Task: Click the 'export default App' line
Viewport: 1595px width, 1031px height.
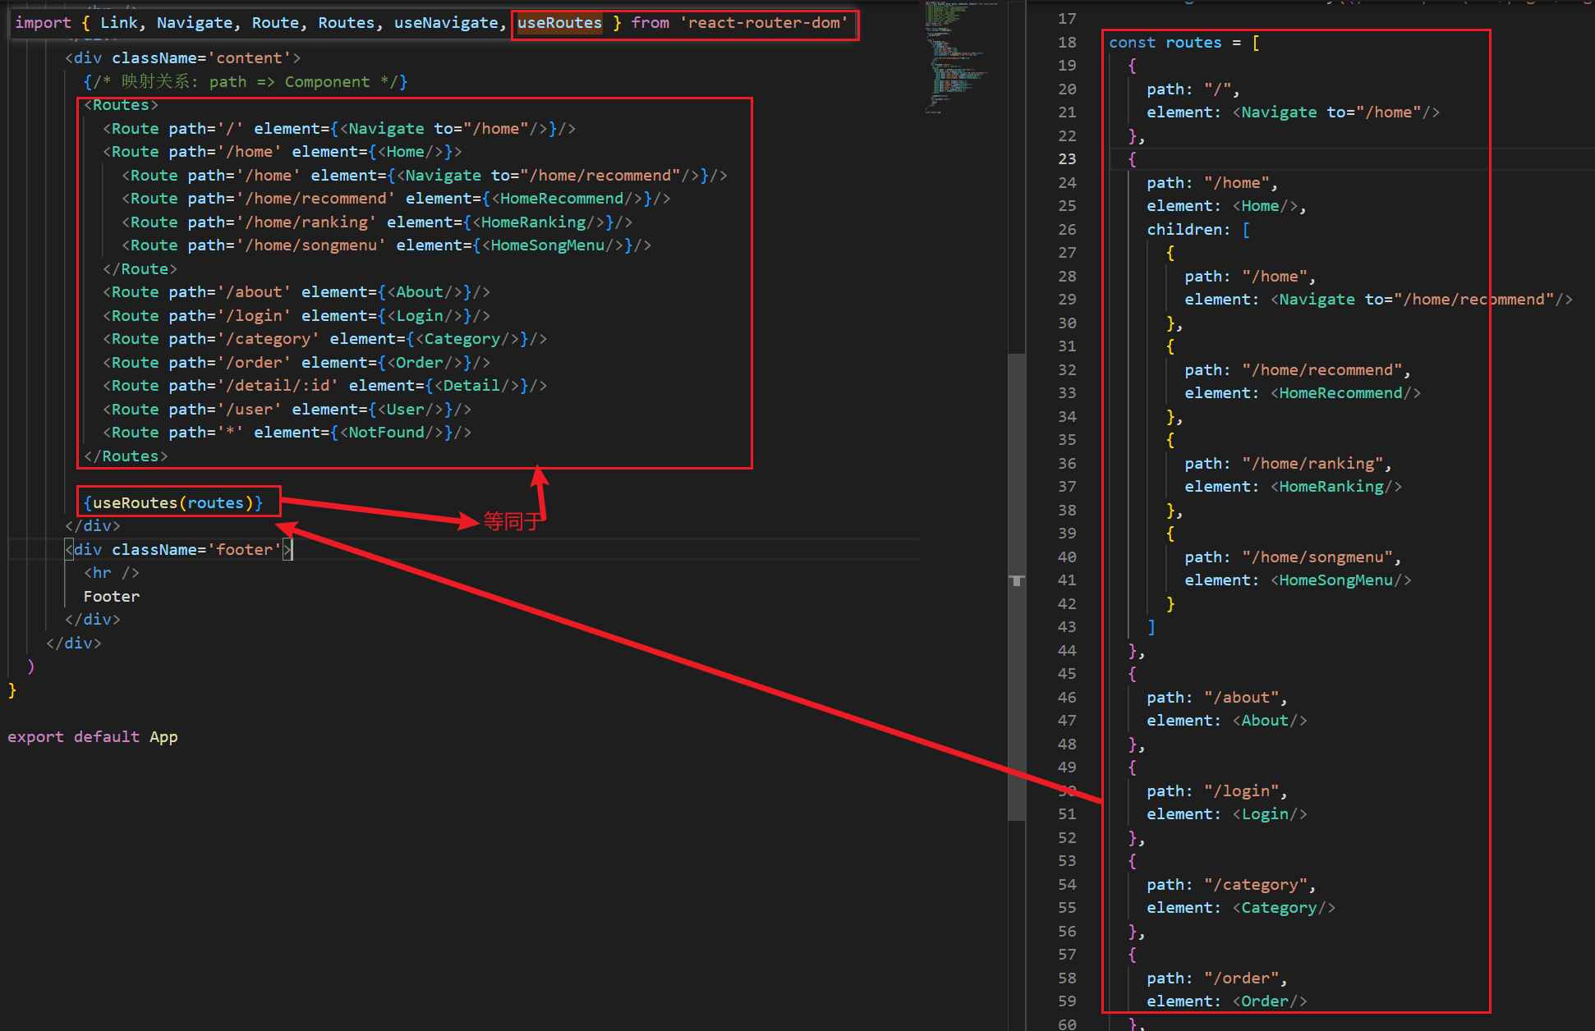Action: (x=93, y=737)
